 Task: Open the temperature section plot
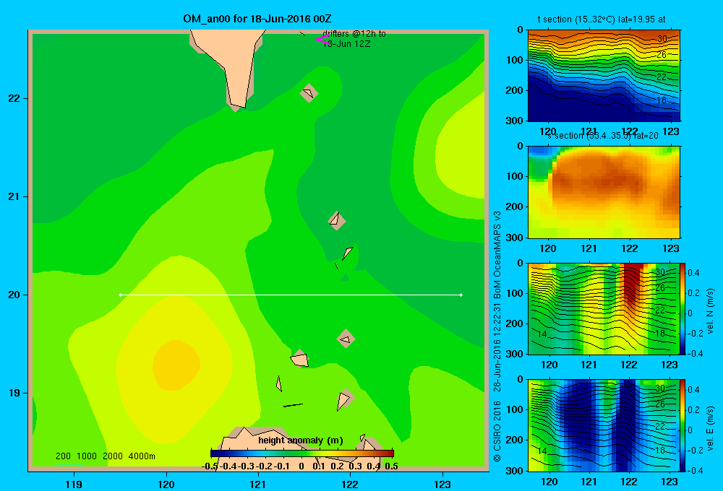604,76
